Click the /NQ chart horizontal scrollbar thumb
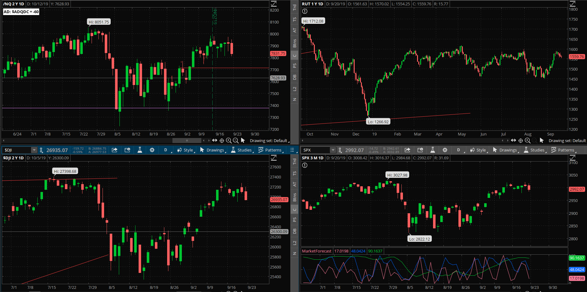The width and height of the screenshot is (587, 292). point(187,141)
